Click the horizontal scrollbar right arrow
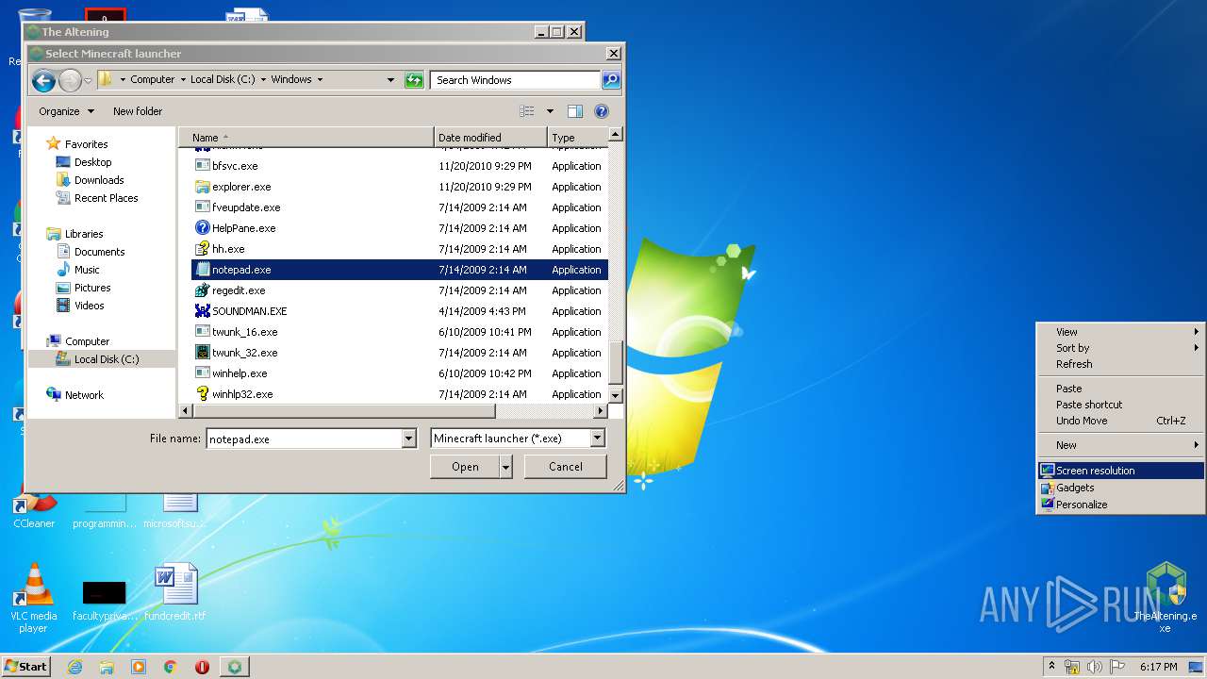This screenshot has width=1207, height=679. 601,411
